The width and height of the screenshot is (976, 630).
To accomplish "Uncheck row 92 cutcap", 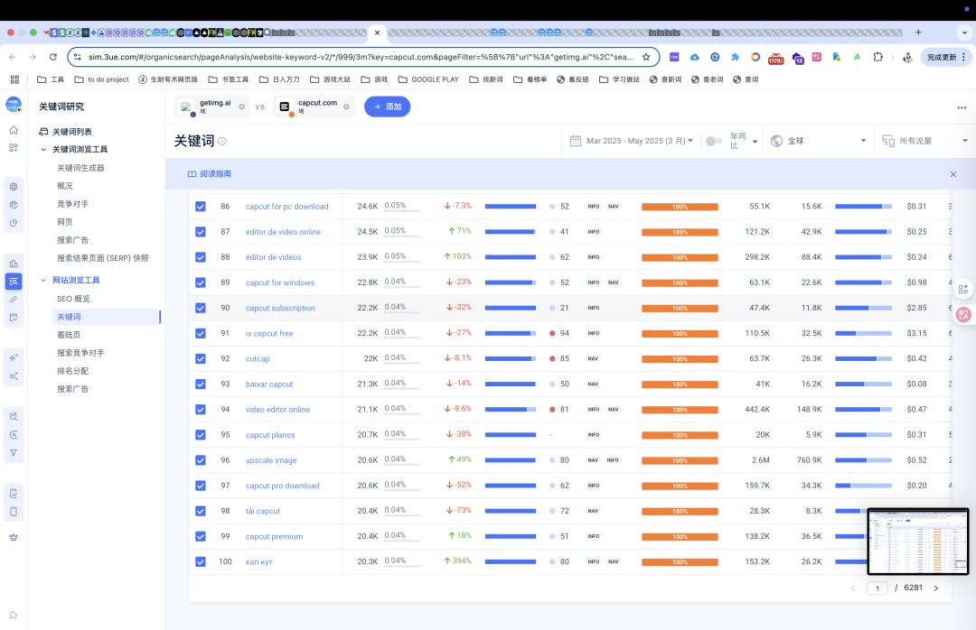I will [x=201, y=359].
